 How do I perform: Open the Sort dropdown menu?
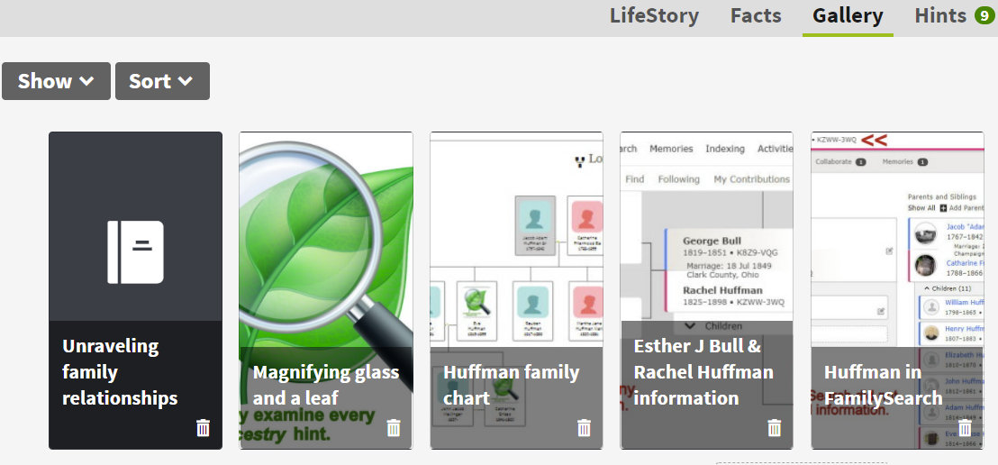pos(162,81)
